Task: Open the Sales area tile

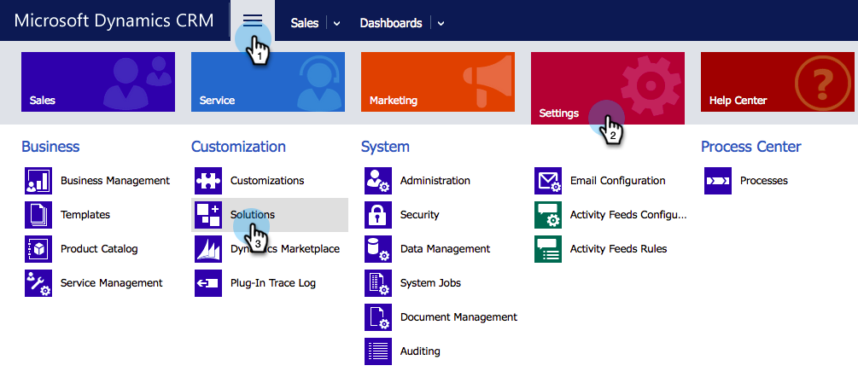Action: [x=98, y=82]
